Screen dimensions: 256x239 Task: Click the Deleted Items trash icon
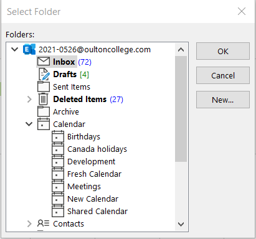tap(44, 99)
